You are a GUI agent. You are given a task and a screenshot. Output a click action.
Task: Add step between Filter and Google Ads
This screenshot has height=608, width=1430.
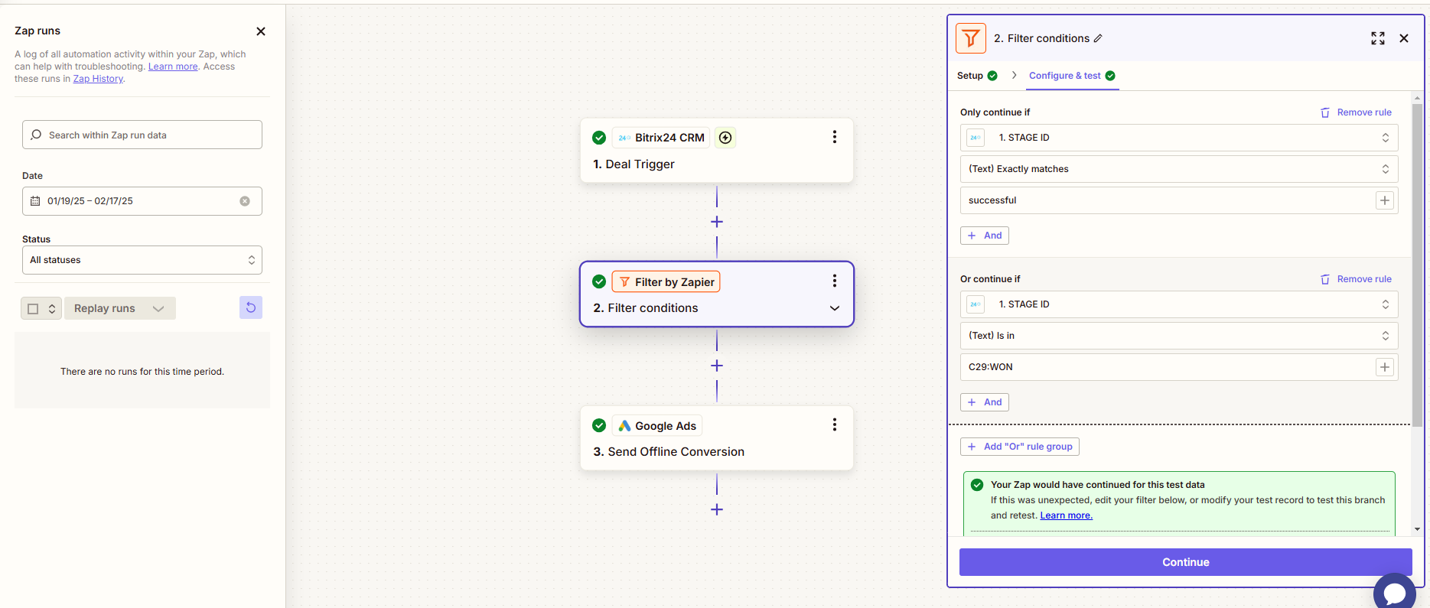coord(717,366)
